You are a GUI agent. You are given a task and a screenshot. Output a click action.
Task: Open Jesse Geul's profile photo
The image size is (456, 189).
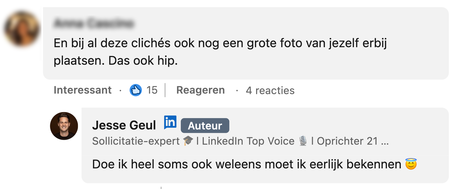(64, 126)
